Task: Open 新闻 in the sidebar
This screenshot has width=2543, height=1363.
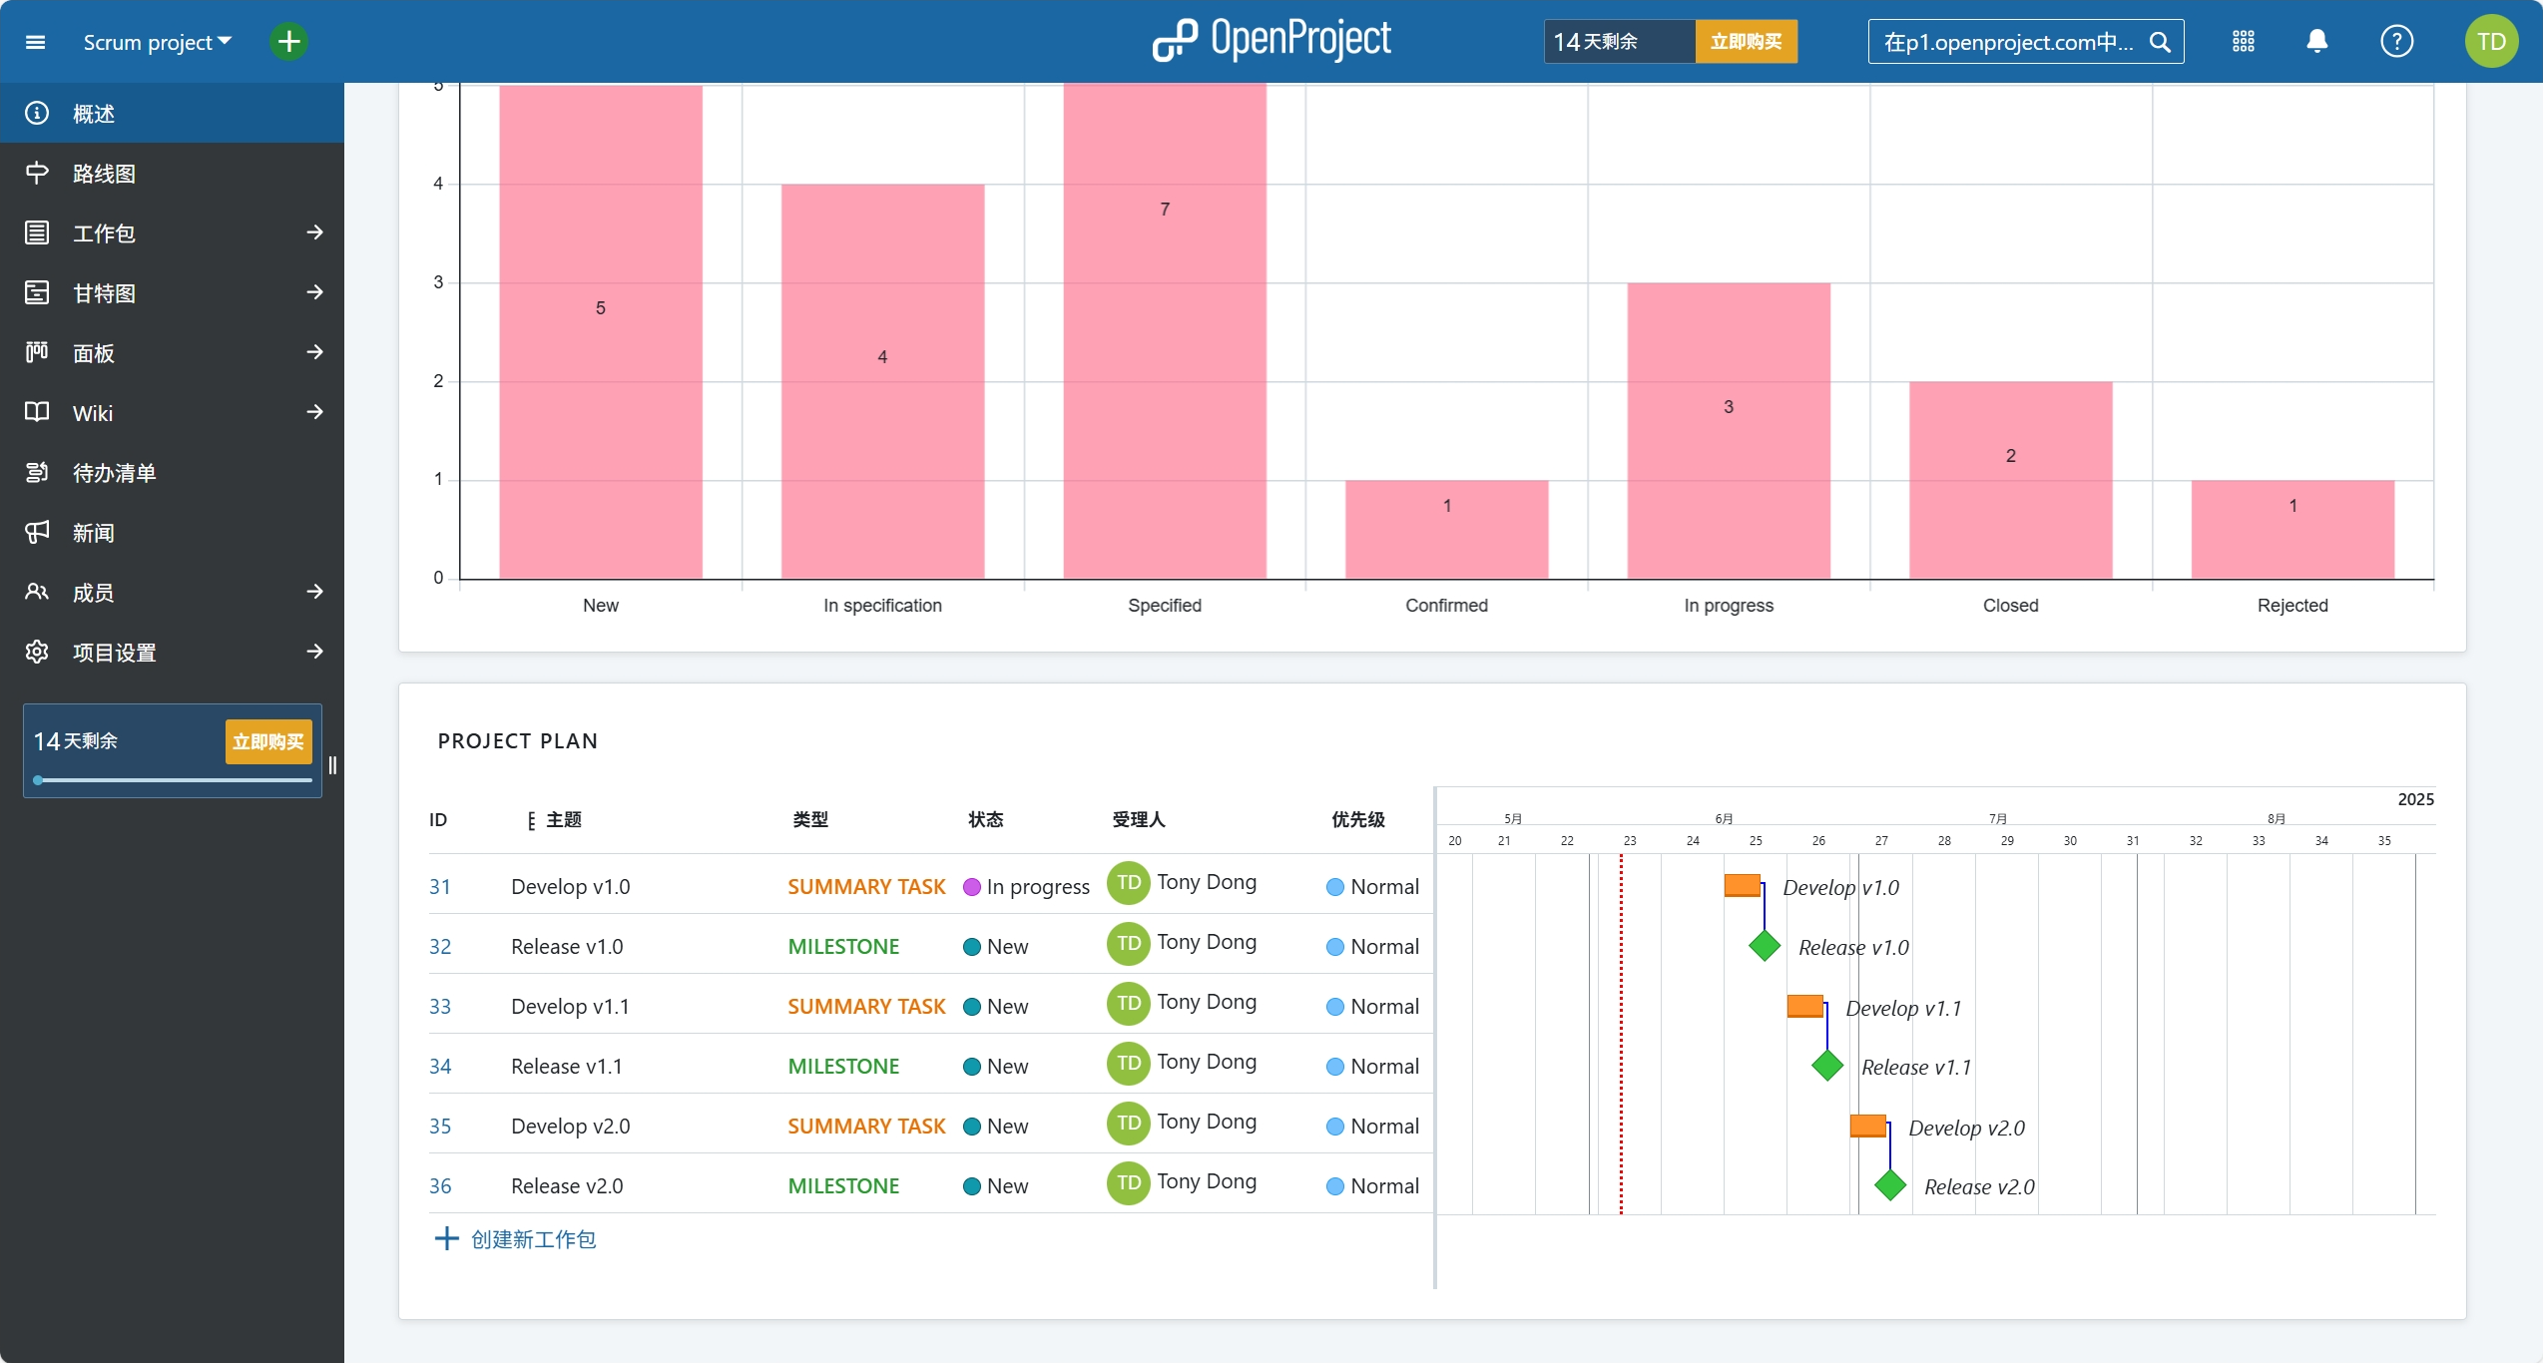Action: click(172, 532)
